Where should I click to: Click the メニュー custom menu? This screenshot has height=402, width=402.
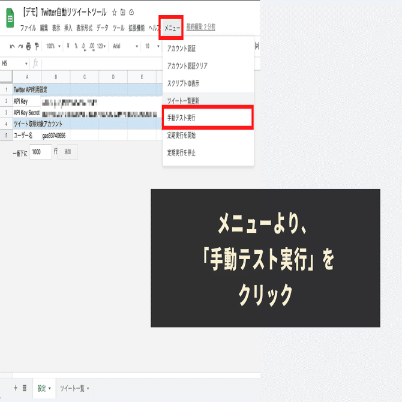[172, 28]
